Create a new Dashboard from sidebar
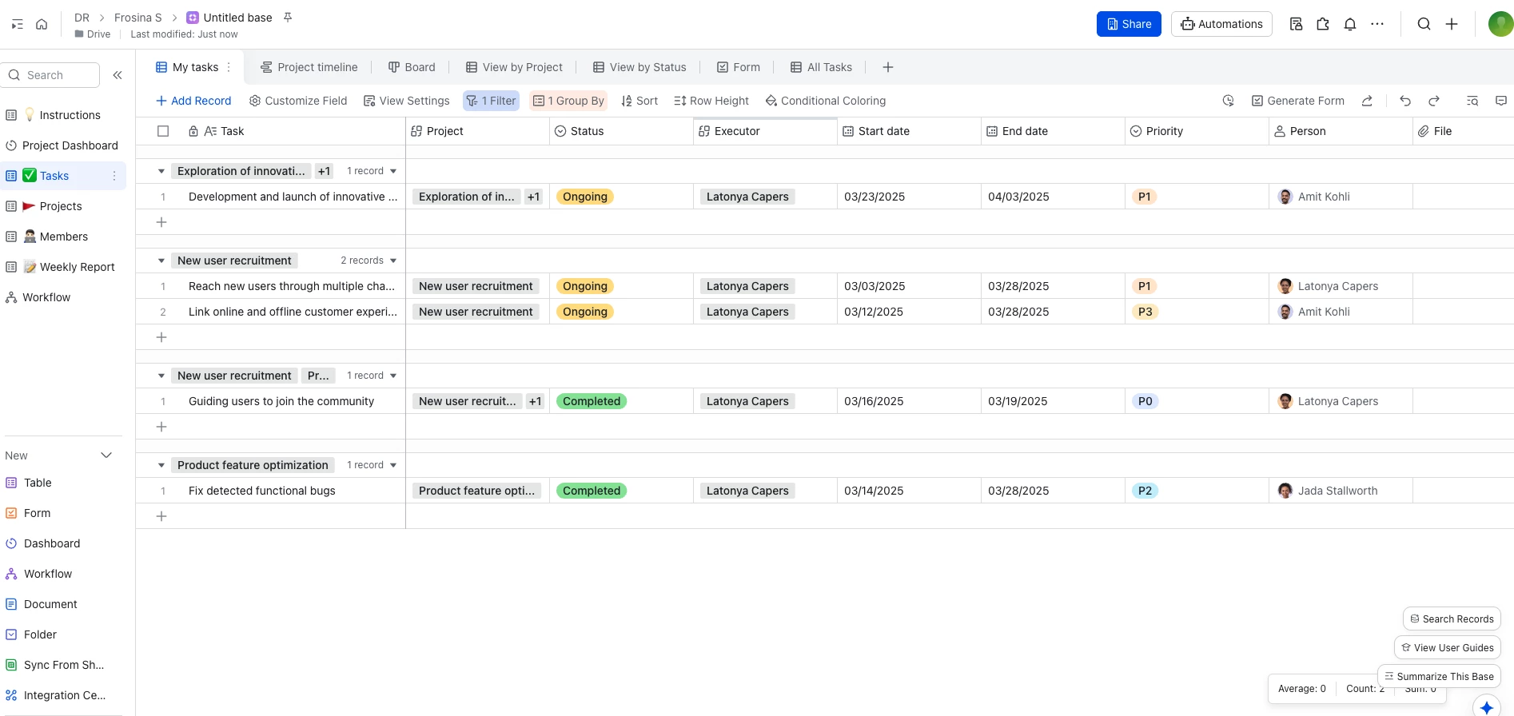 52,543
